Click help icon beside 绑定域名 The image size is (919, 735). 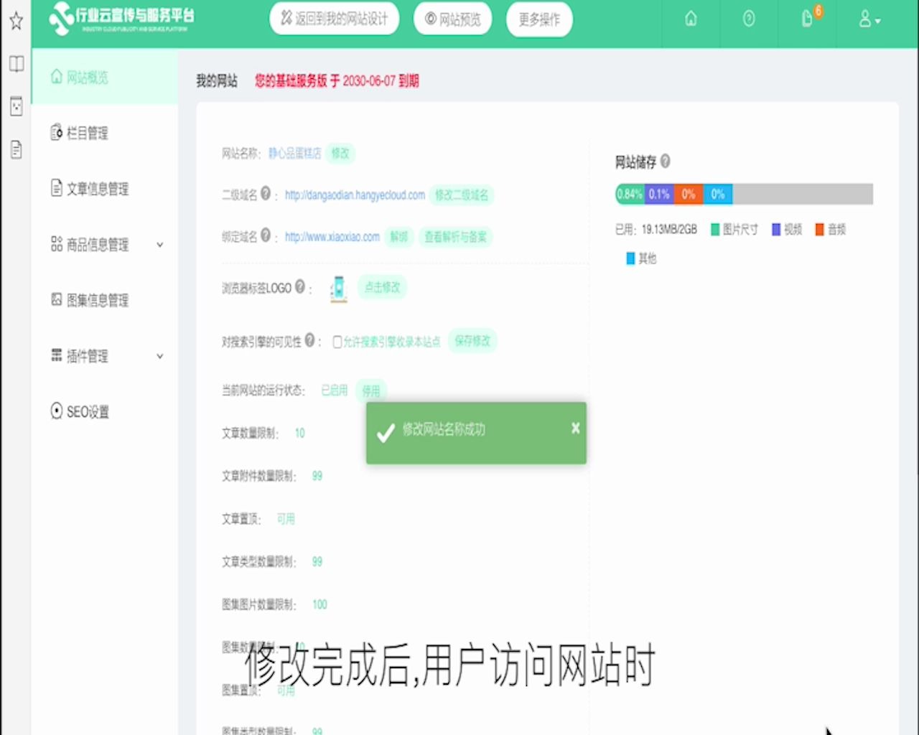(266, 235)
